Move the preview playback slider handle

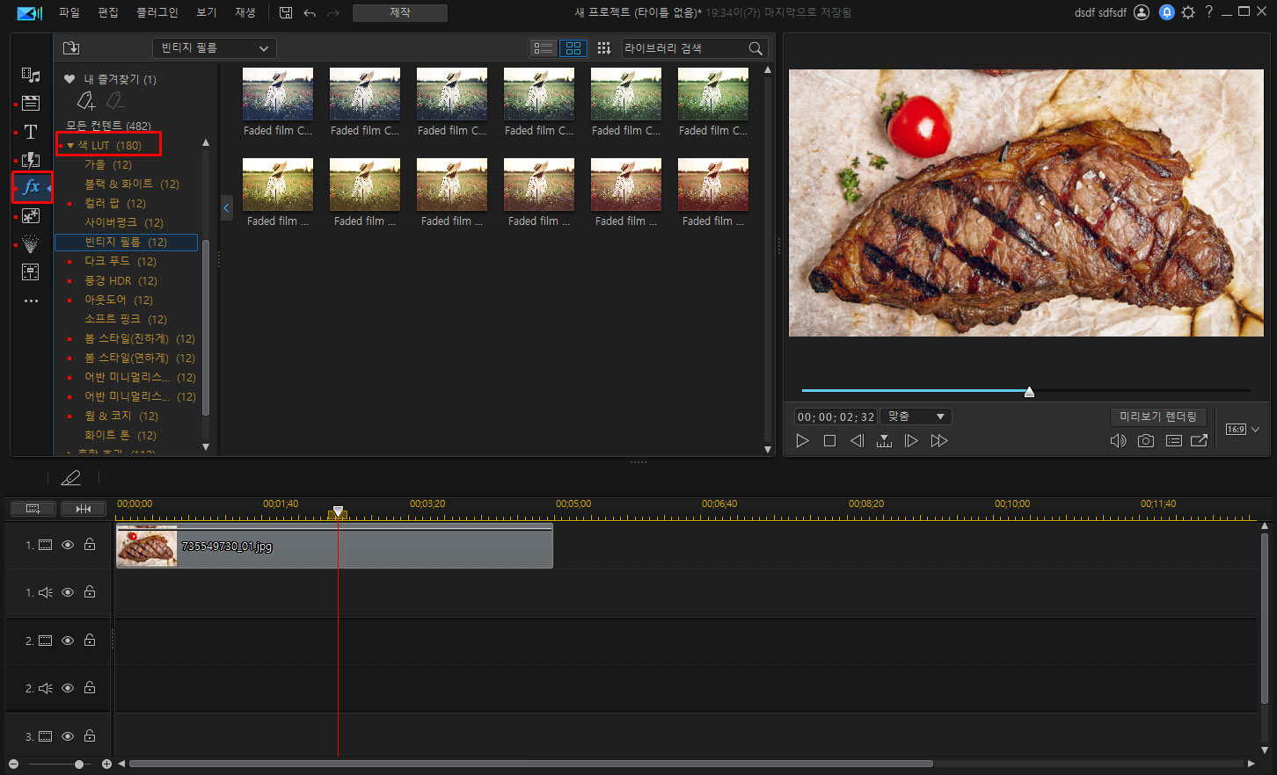pyautogui.click(x=1029, y=392)
